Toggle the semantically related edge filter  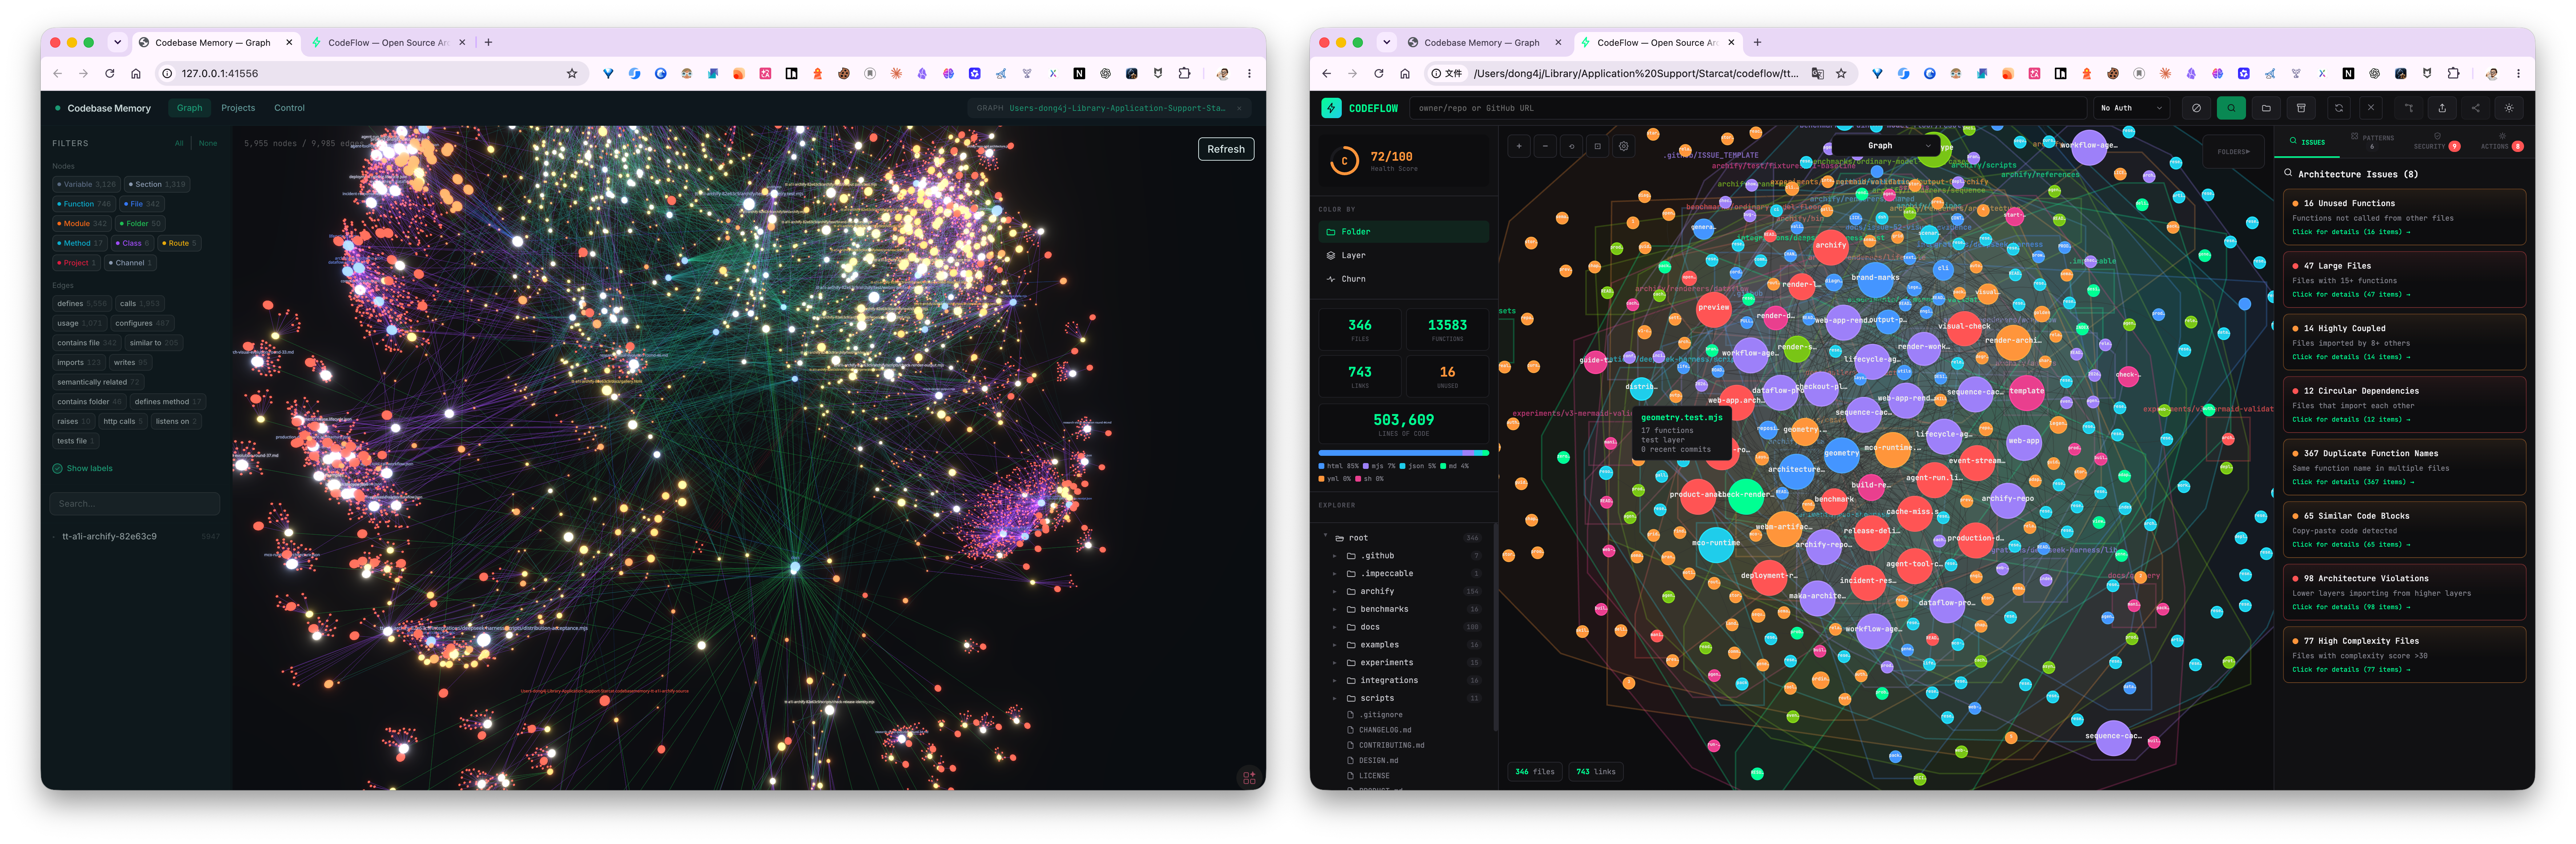point(98,382)
